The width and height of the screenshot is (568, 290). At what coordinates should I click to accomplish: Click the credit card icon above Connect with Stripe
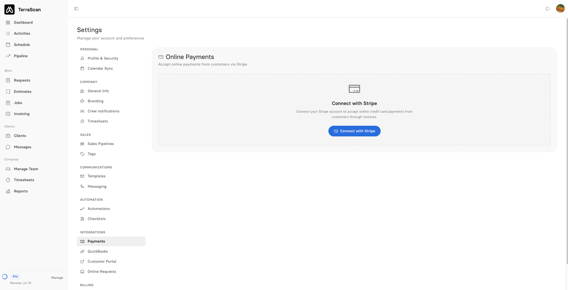354,89
